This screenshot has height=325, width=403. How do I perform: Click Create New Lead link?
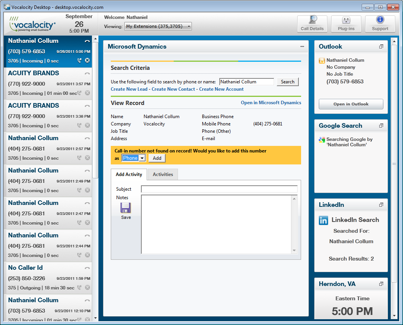[x=129, y=89]
